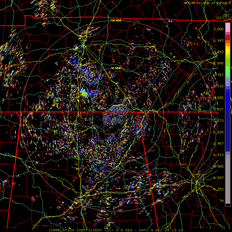Pick the gray segment of the color bar
Screen dimensions: 232x232
(228, 179)
